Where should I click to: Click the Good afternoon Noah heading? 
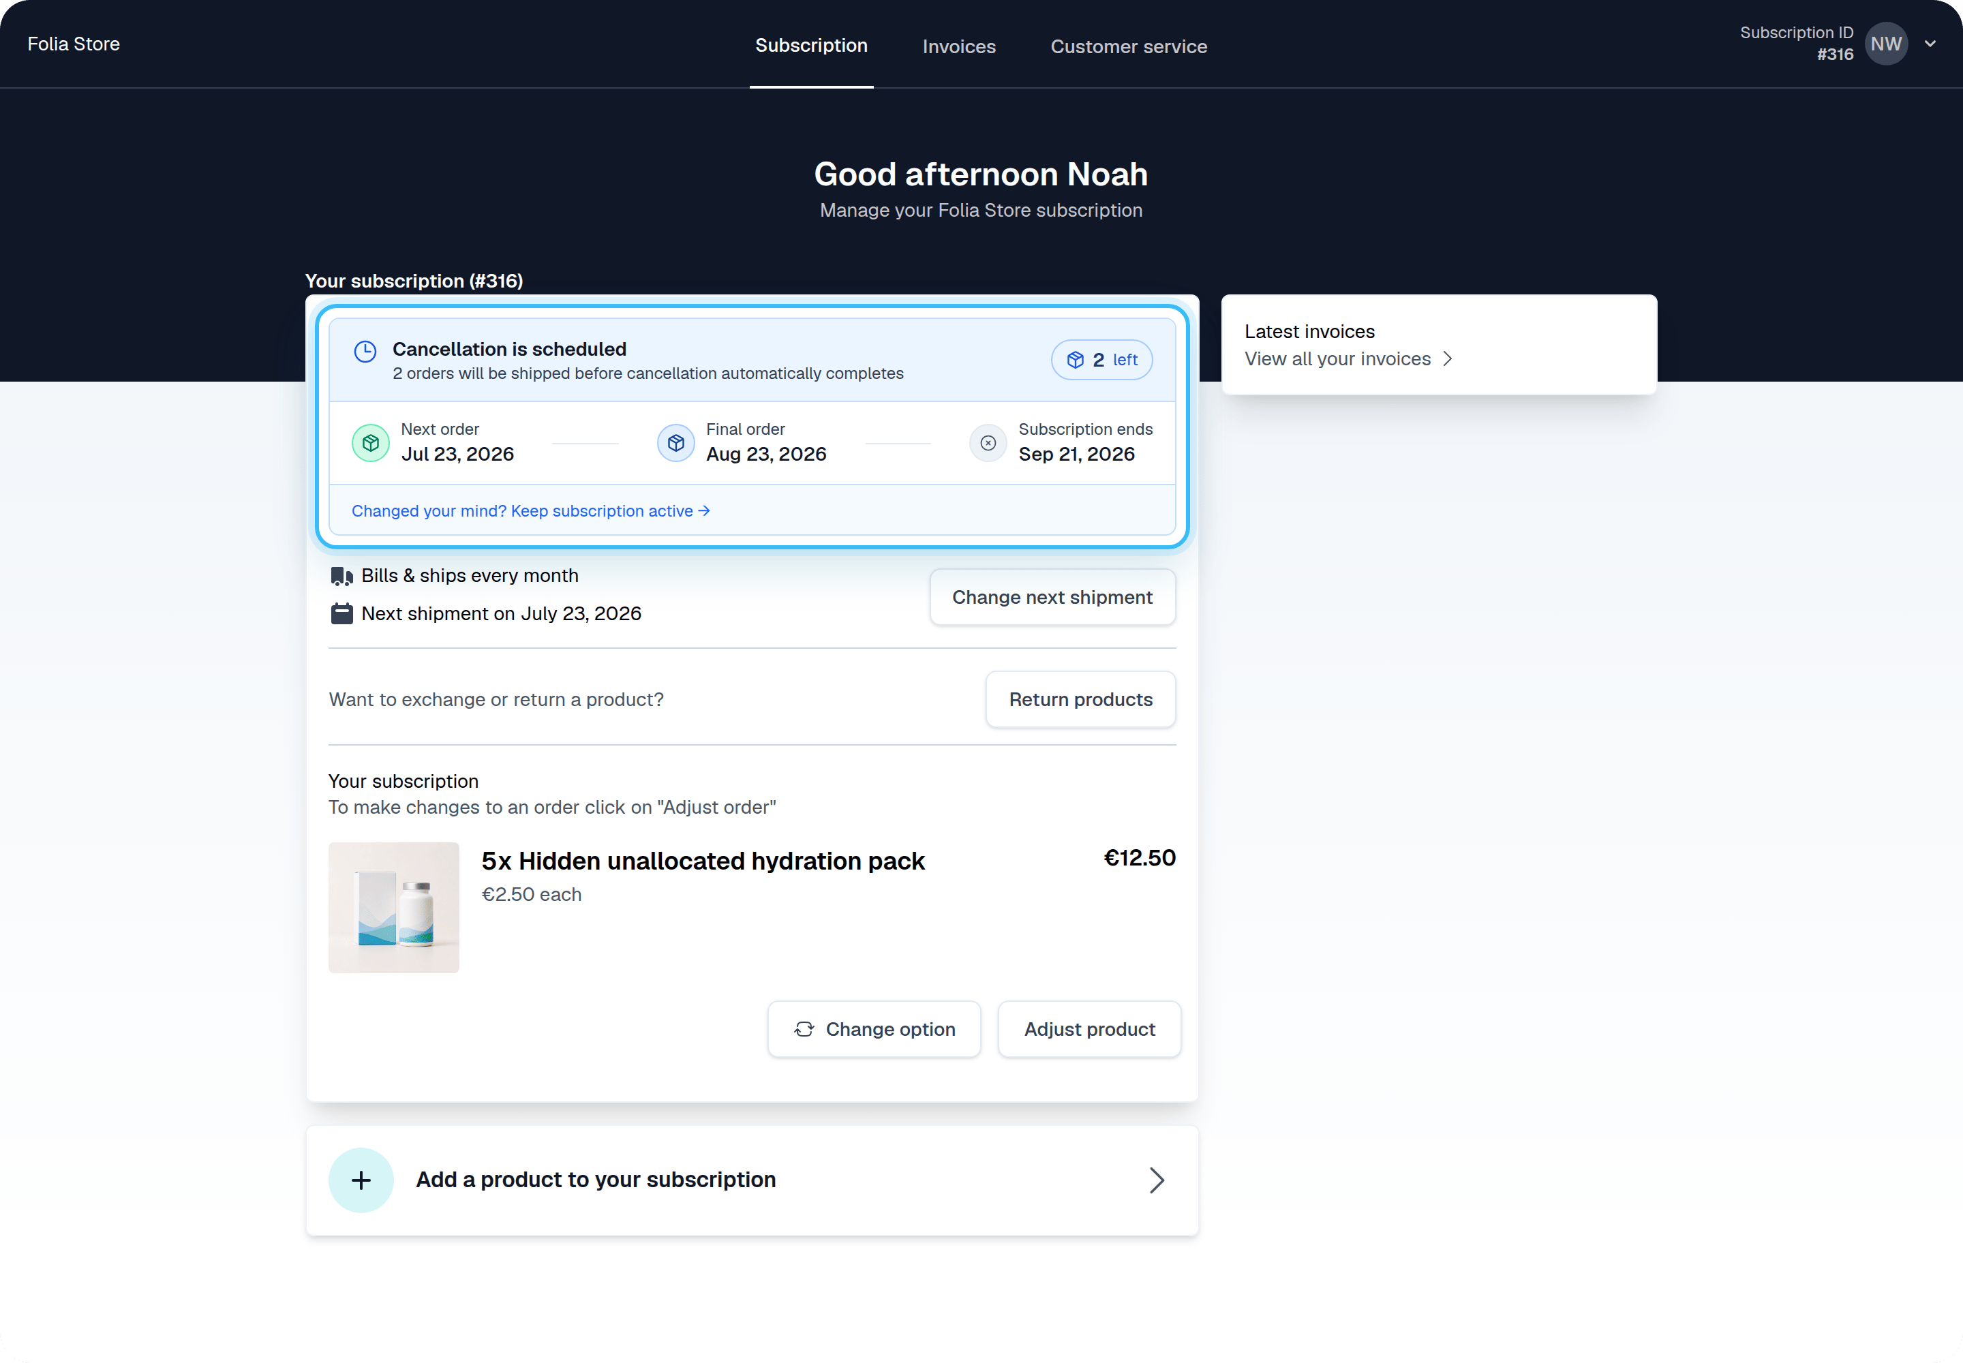tap(981, 174)
